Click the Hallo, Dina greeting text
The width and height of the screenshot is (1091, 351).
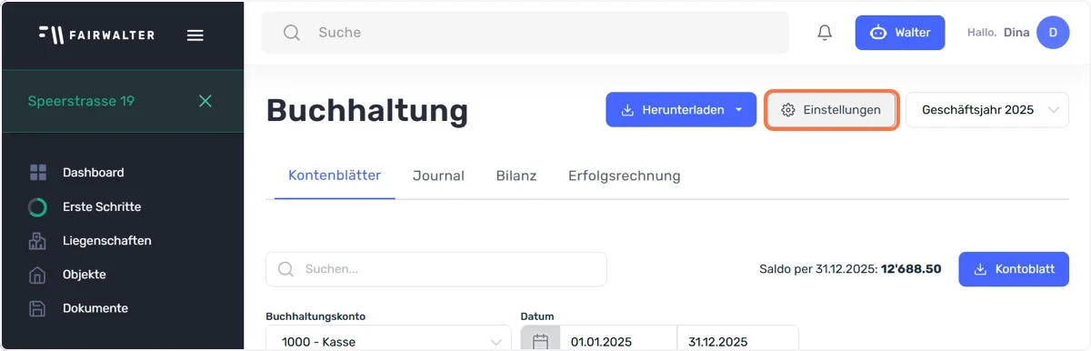point(998,33)
